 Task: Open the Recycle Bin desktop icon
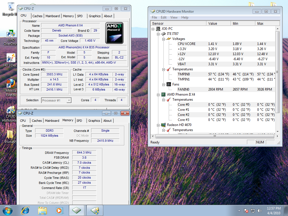pyautogui.click(x=11, y=7)
